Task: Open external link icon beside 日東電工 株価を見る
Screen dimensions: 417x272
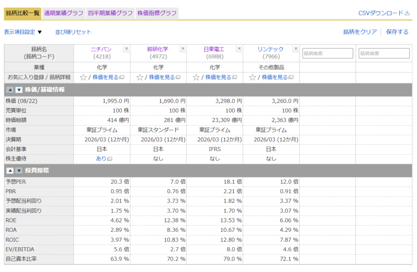Action: point(235,78)
